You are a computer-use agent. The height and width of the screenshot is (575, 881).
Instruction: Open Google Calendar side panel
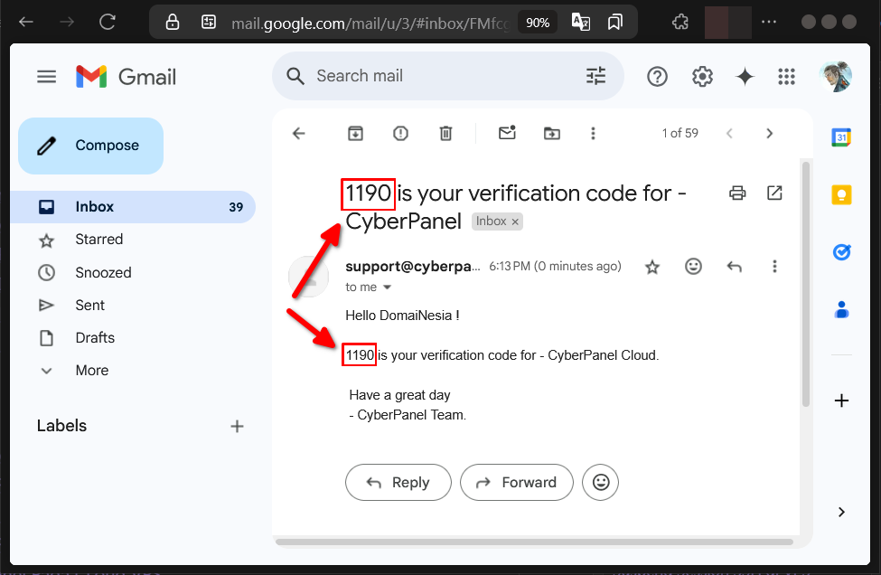(841, 137)
